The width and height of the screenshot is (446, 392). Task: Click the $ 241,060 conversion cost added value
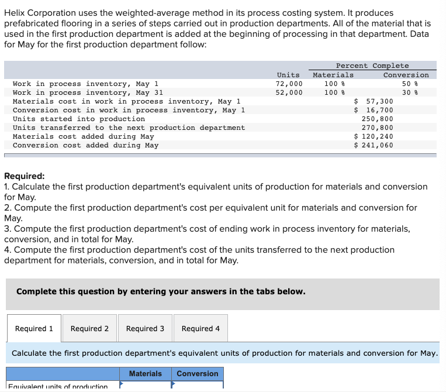click(374, 145)
